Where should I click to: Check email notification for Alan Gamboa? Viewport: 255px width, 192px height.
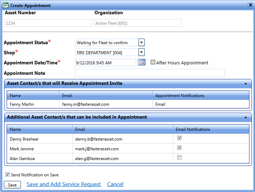pyautogui.click(x=179, y=158)
